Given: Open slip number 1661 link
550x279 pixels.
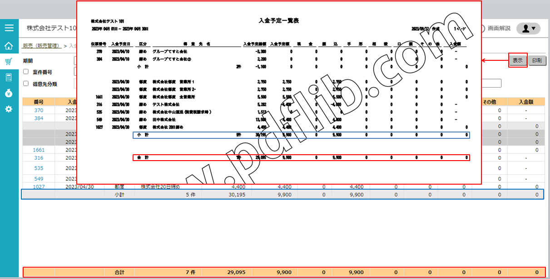Looking at the screenshot, I should point(39,150).
